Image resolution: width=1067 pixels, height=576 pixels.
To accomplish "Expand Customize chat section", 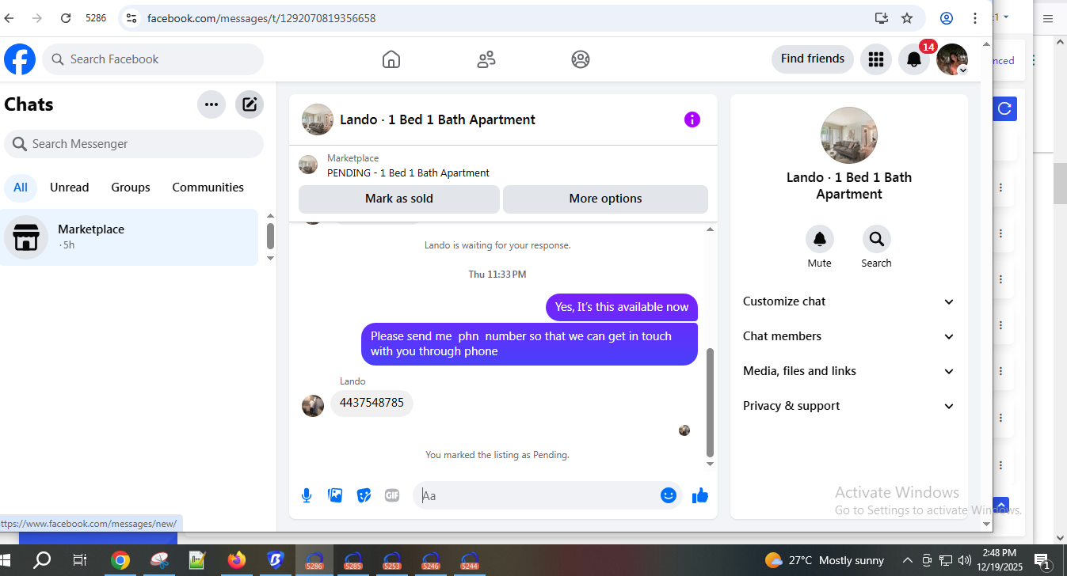I will (849, 301).
